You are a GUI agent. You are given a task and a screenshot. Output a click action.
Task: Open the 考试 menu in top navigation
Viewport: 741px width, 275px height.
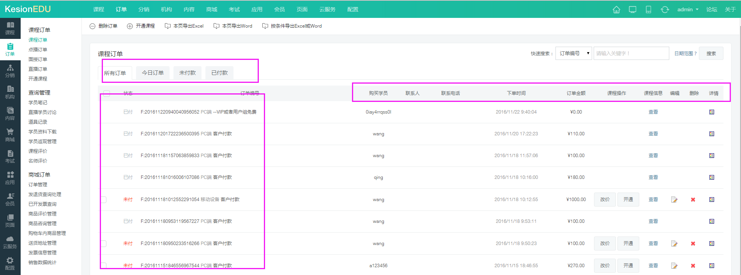click(x=234, y=10)
